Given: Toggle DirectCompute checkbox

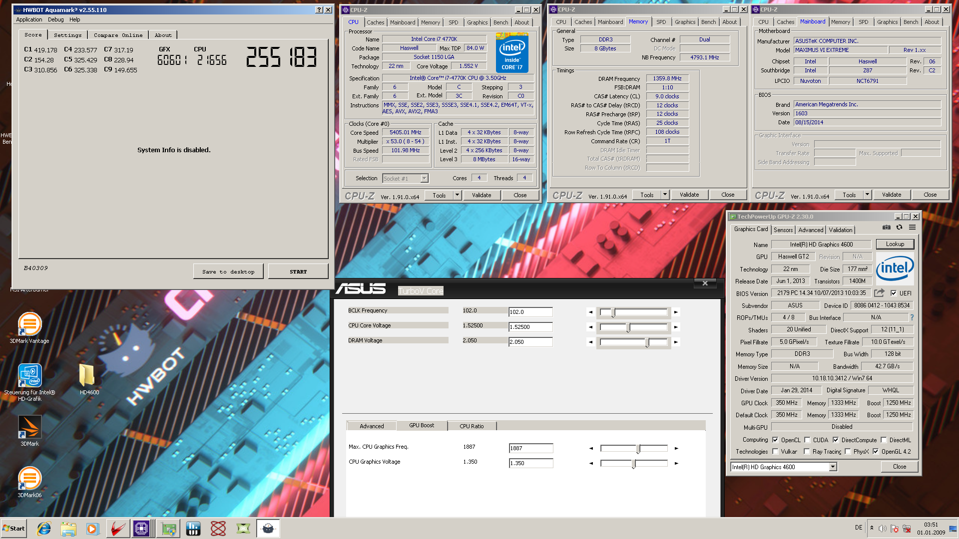Looking at the screenshot, I should click(x=836, y=440).
